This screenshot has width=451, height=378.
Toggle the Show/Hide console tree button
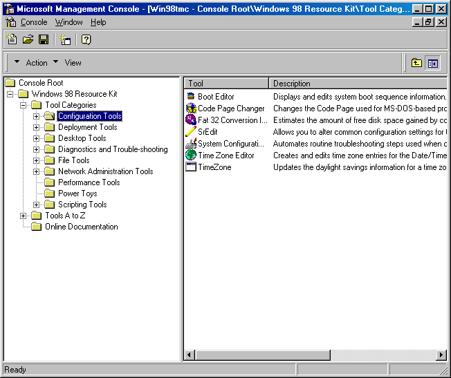tap(432, 63)
